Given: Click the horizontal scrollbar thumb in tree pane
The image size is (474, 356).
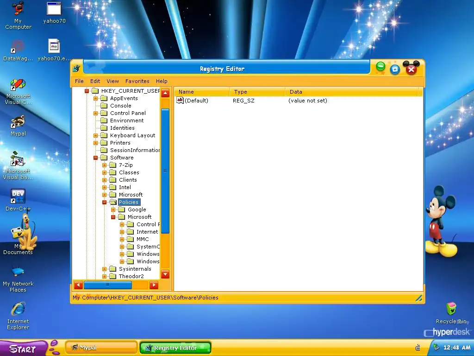Looking at the screenshot, I should pyautogui.click(x=108, y=285).
